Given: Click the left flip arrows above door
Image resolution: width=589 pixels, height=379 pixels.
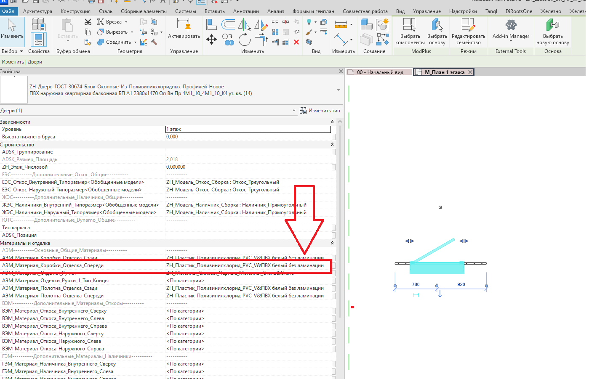Looking at the screenshot, I should pyautogui.click(x=410, y=241).
